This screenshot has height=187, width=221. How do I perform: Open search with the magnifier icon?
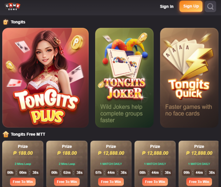pyautogui.click(x=210, y=6)
